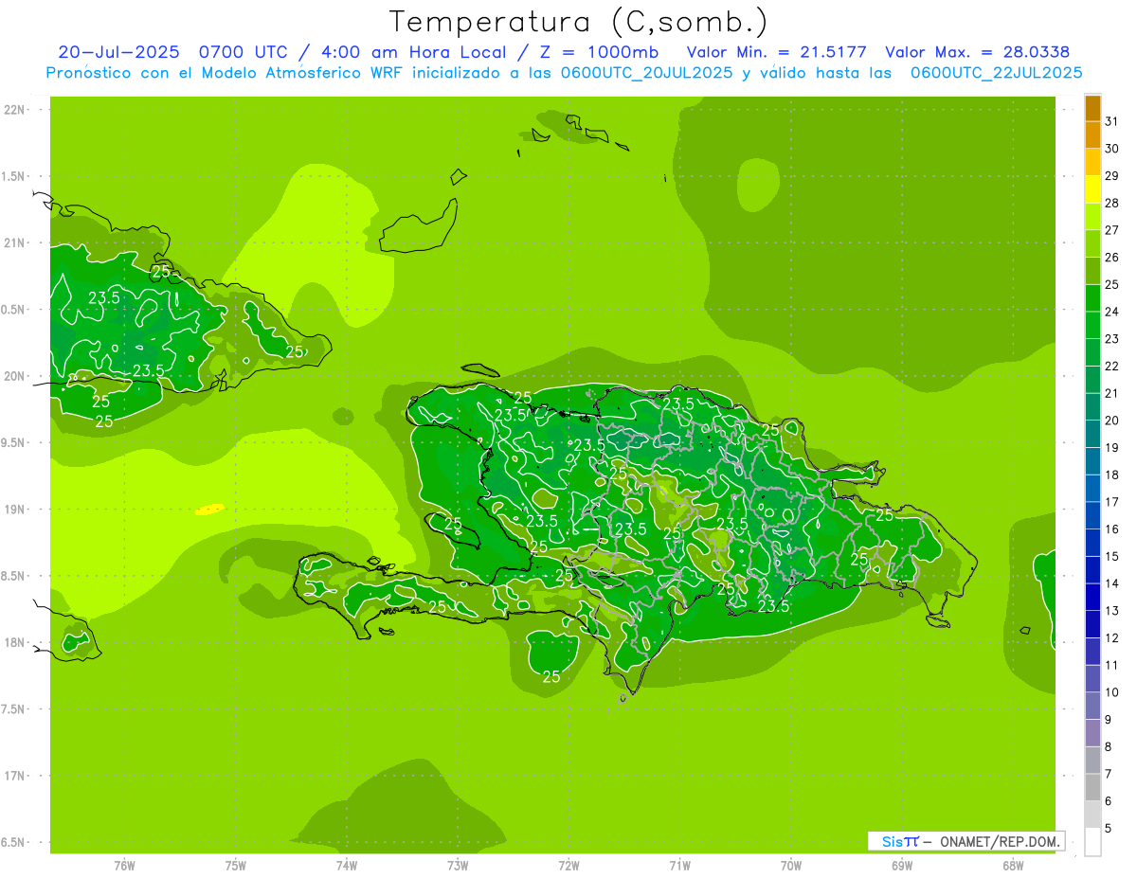Click colorbar scale value "22"
Viewport: 1137px width, 878px height.
pyautogui.click(x=1111, y=366)
